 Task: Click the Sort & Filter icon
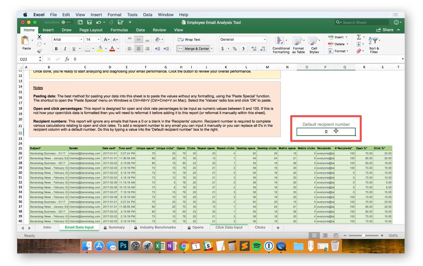[374, 45]
